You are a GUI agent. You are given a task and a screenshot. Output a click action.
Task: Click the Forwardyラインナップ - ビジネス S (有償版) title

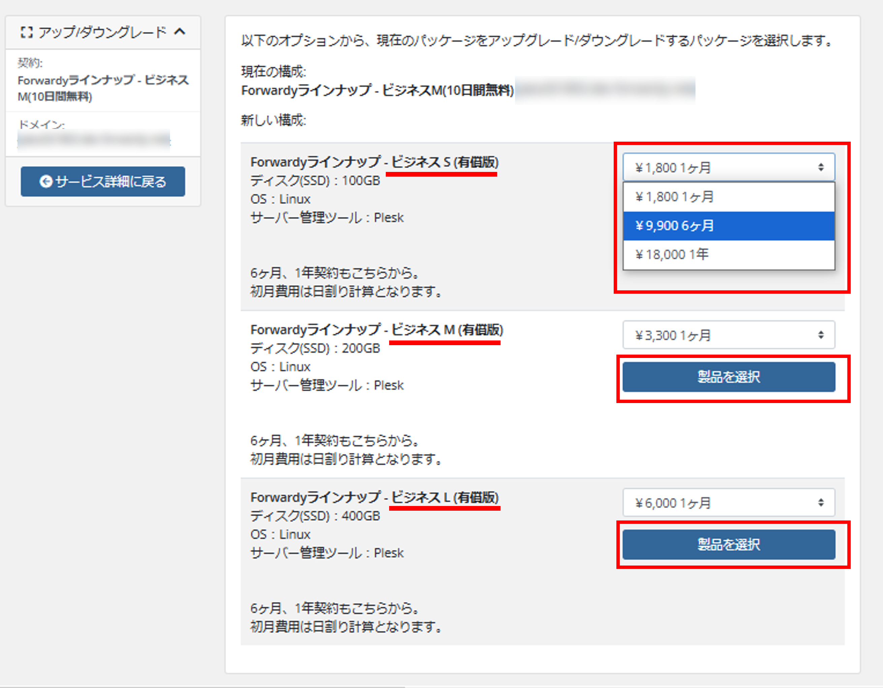374,162
